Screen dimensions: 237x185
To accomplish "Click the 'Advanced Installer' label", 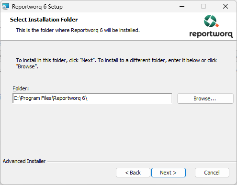I will tap(24, 161).
